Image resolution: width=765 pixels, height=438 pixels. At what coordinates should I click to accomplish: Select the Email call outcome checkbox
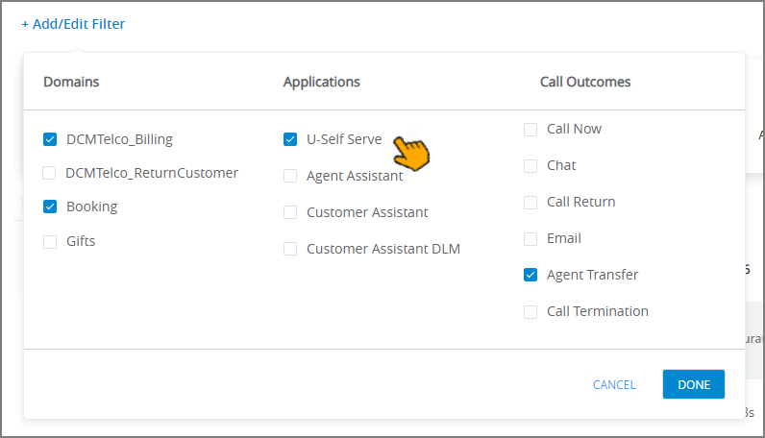point(531,239)
